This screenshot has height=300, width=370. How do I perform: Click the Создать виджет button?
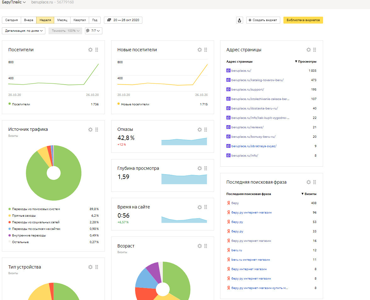coord(263,20)
